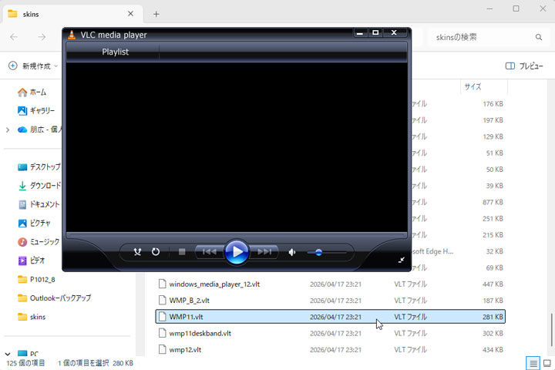Skip to next track in VLC
This screenshot has height=370, width=555.
pyautogui.click(x=264, y=252)
